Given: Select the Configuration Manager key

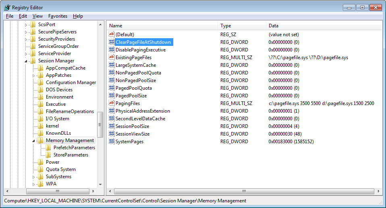Looking at the screenshot, I should pos(71,82).
